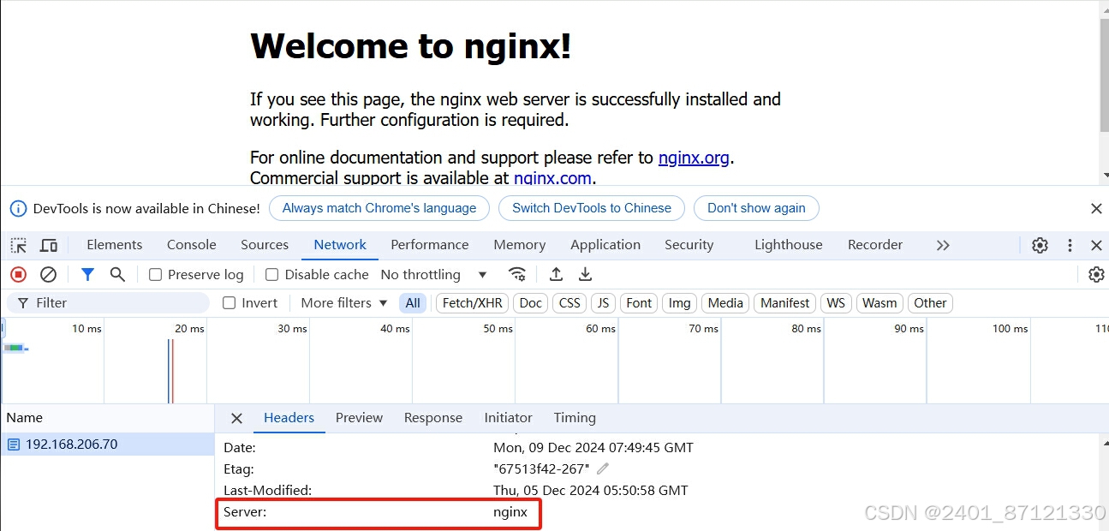Select the 192.168.206.70 request row
Image resolution: width=1109 pixels, height=531 pixels.
click(107, 444)
